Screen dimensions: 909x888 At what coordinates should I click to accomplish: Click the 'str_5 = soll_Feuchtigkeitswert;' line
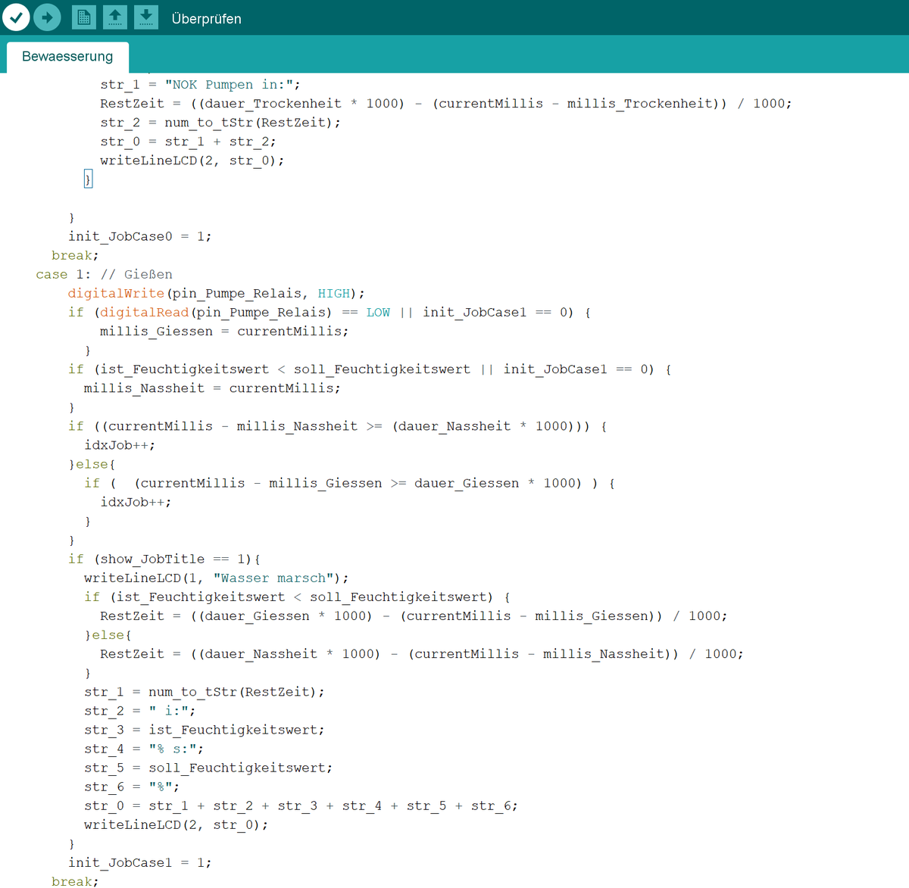tap(208, 768)
